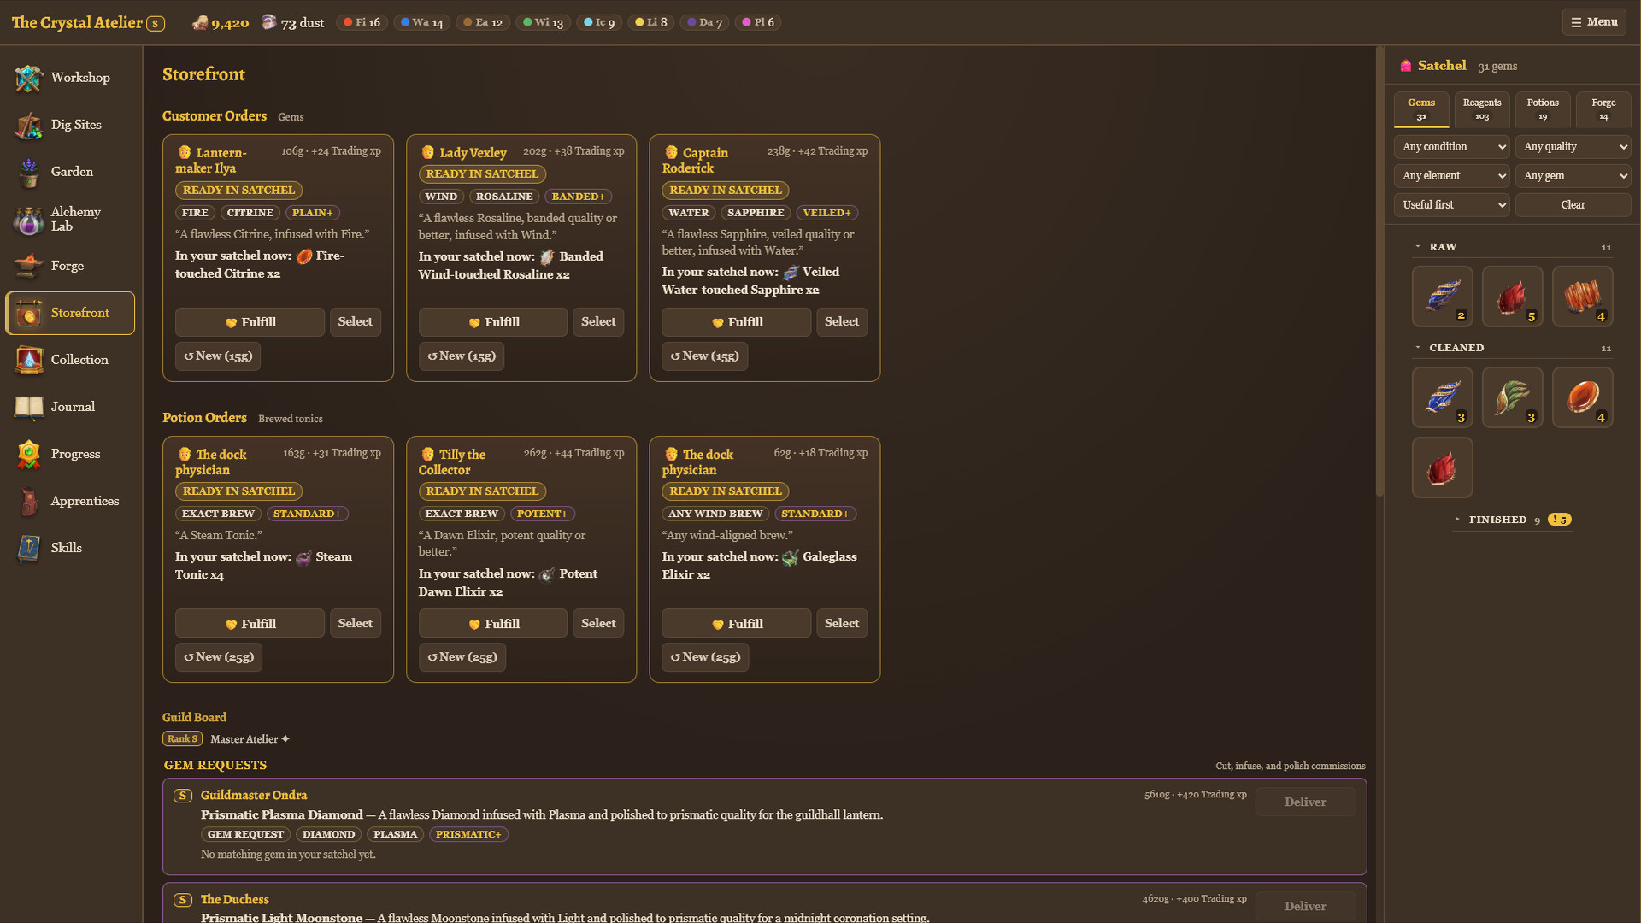Click the Rank S guild badge
The image size is (1641, 923).
click(x=182, y=739)
